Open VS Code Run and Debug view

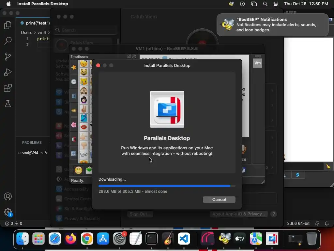pos(8,72)
